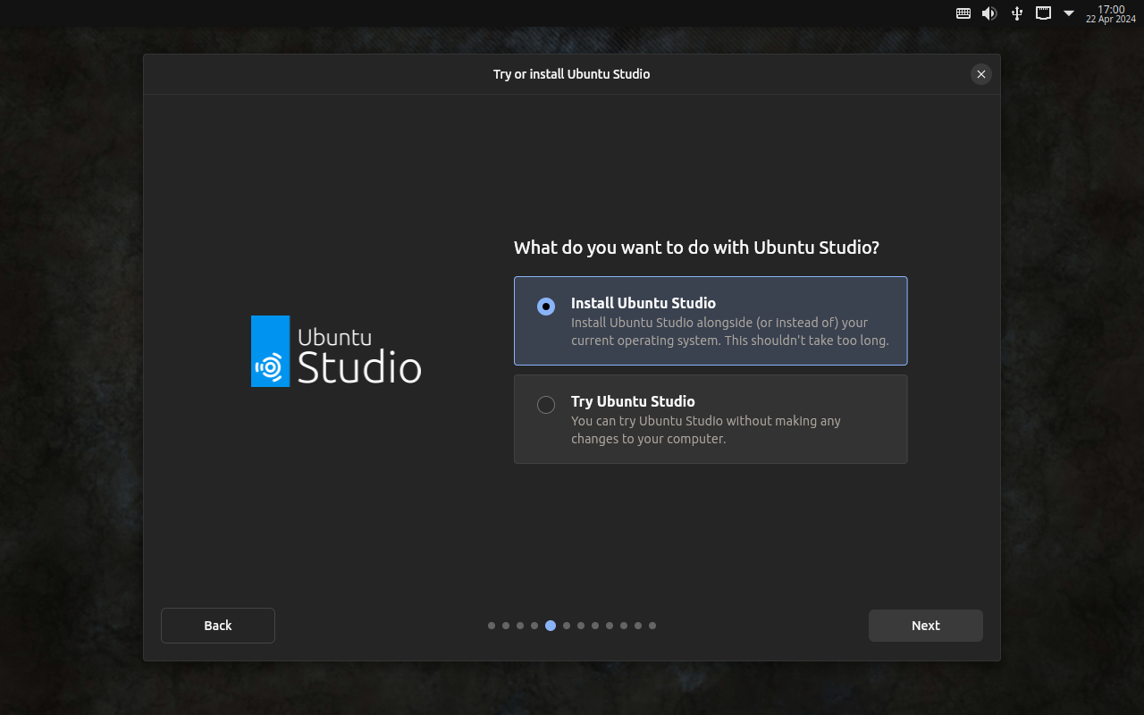Click the date 22 Apr 2024
The height and width of the screenshot is (715, 1144).
1111,20
